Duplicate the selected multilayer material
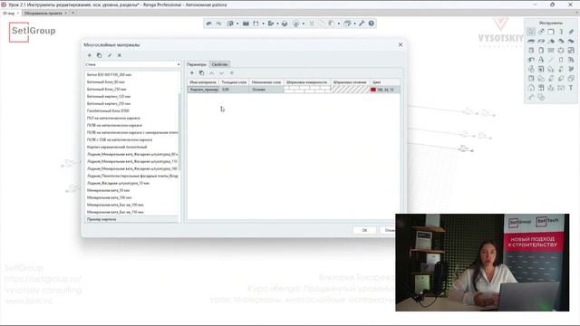 point(99,55)
